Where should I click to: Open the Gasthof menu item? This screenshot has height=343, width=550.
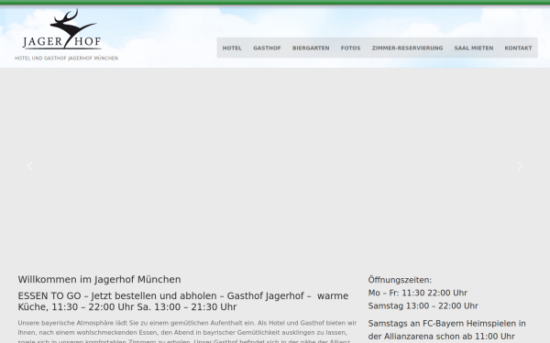[x=267, y=48]
